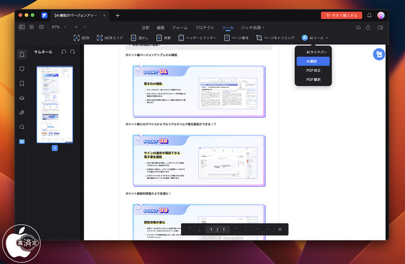Expand the AIツール dropdown
Viewport: 405px width, 264px height.
(315, 38)
